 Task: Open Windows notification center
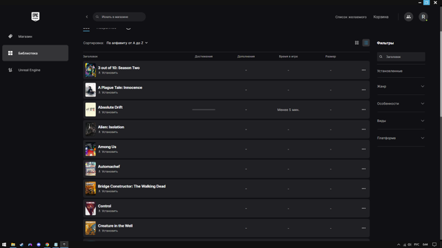(x=434, y=245)
